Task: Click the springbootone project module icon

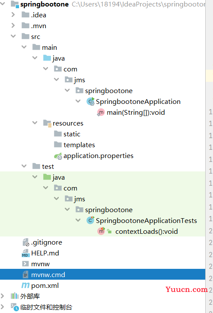Action: tap(15, 4)
